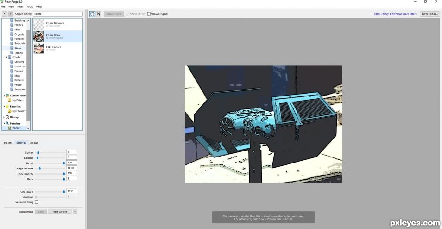Collapse the Effects tree group
This screenshot has width=442, height=229.
coord(6,57)
